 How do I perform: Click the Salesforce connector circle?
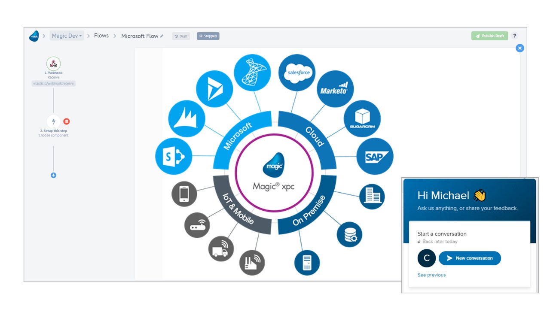click(297, 73)
